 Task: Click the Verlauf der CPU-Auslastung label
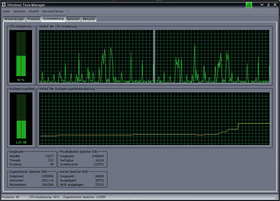pyautogui.click(x=58, y=26)
